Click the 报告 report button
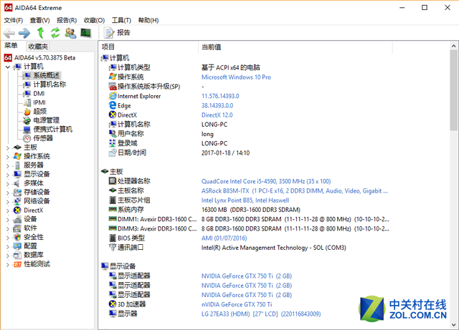The image size is (459, 330). point(117,33)
